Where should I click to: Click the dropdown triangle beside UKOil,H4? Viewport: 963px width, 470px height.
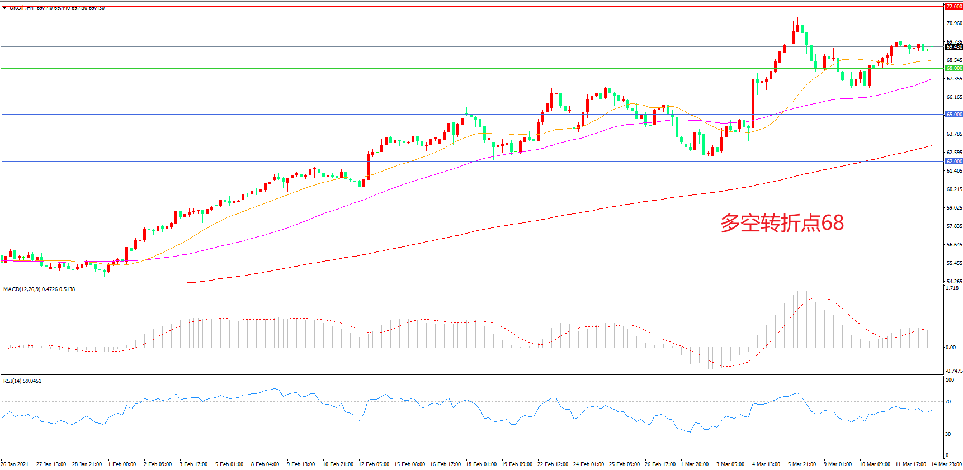point(5,8)
